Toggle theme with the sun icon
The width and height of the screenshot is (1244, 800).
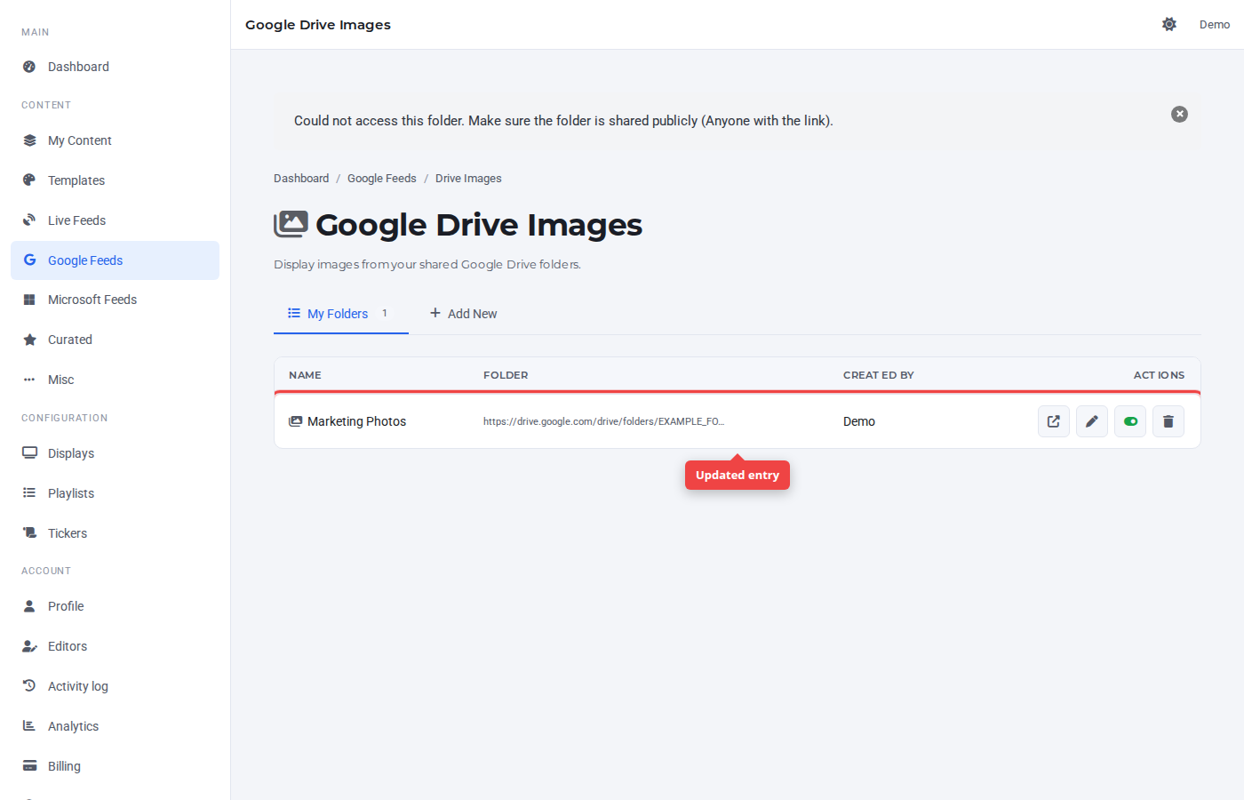tap(1169, 25)
